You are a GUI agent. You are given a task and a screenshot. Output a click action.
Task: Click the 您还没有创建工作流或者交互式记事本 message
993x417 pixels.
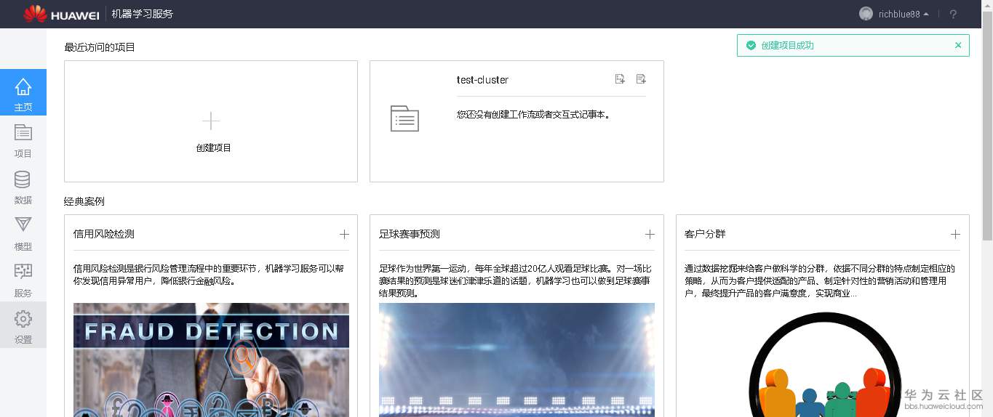(533, 114)
